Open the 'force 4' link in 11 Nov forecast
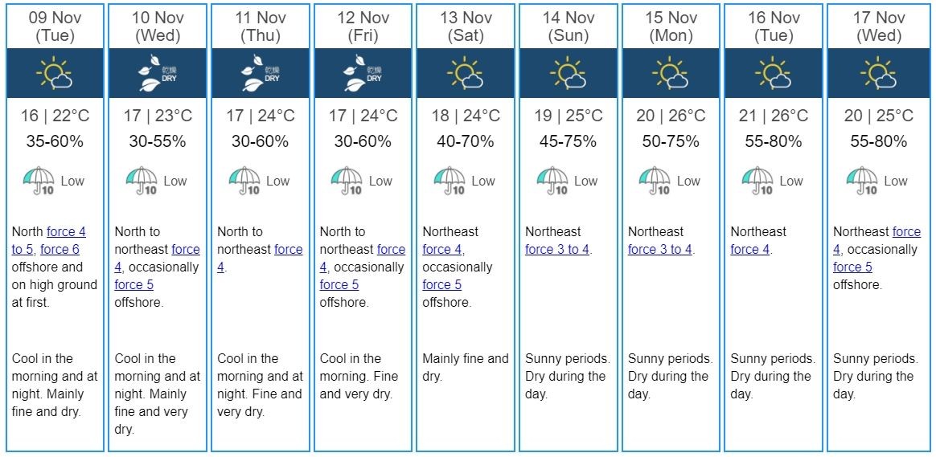The height and width of the screenshot is (457, 936). click(260, 259)
